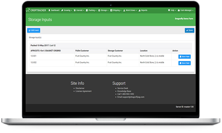Click the Croptracker logo icon
This screenshot has width=222, height=133.
pos(28,10)
